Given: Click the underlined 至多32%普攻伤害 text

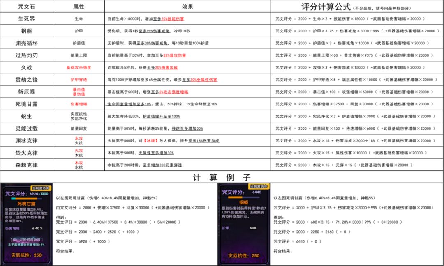Looking at the screenshot, I should click(171, 55).
